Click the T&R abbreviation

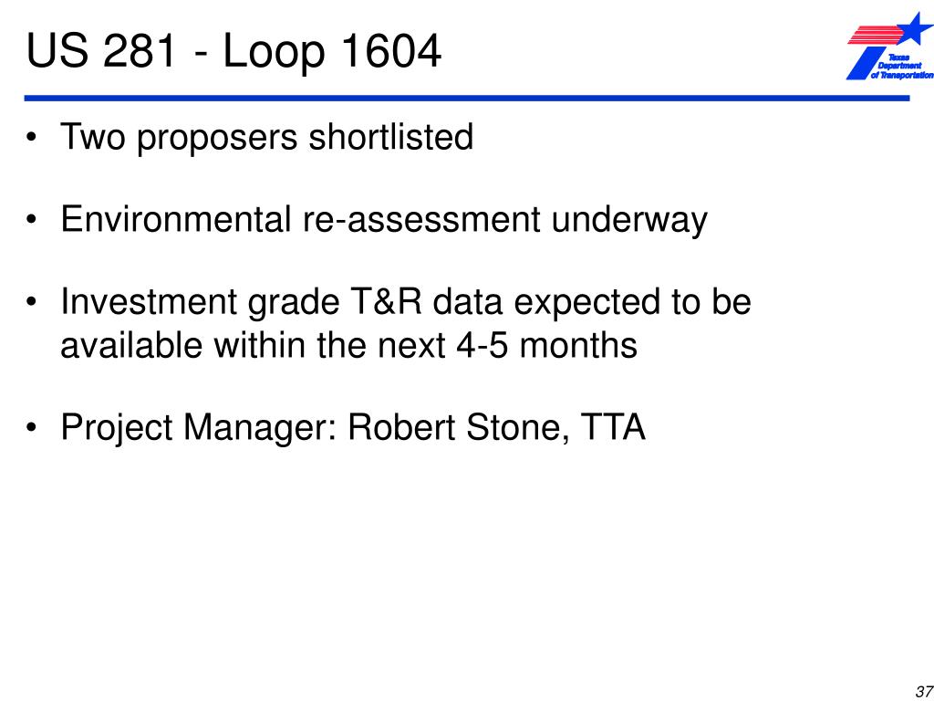pos(383,301)
